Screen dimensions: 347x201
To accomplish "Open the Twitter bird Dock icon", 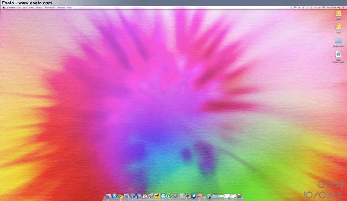I will [193, 197].
